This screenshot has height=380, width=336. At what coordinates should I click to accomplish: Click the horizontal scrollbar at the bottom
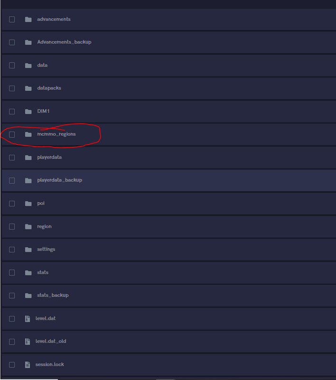(166, 379)
